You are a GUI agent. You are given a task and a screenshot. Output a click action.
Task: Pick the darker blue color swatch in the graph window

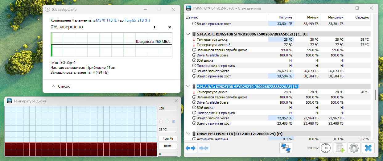pos(173,122)
